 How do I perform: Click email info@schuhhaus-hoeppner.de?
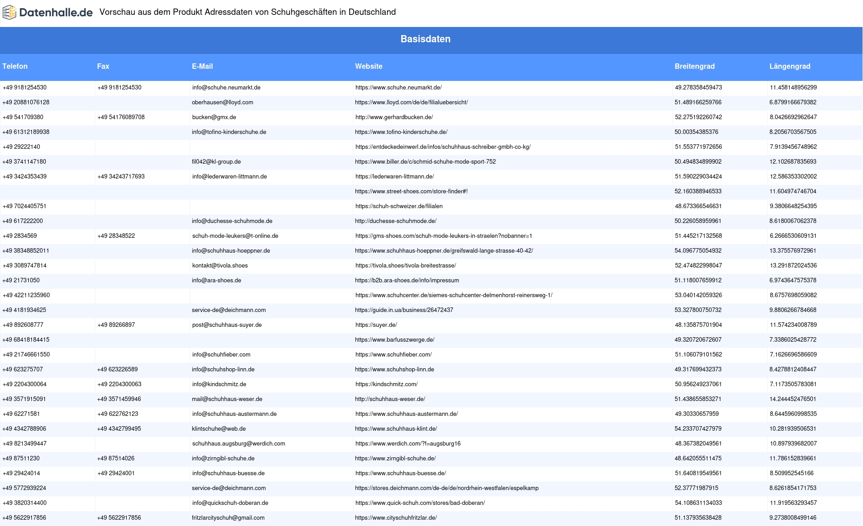[231, 251]
